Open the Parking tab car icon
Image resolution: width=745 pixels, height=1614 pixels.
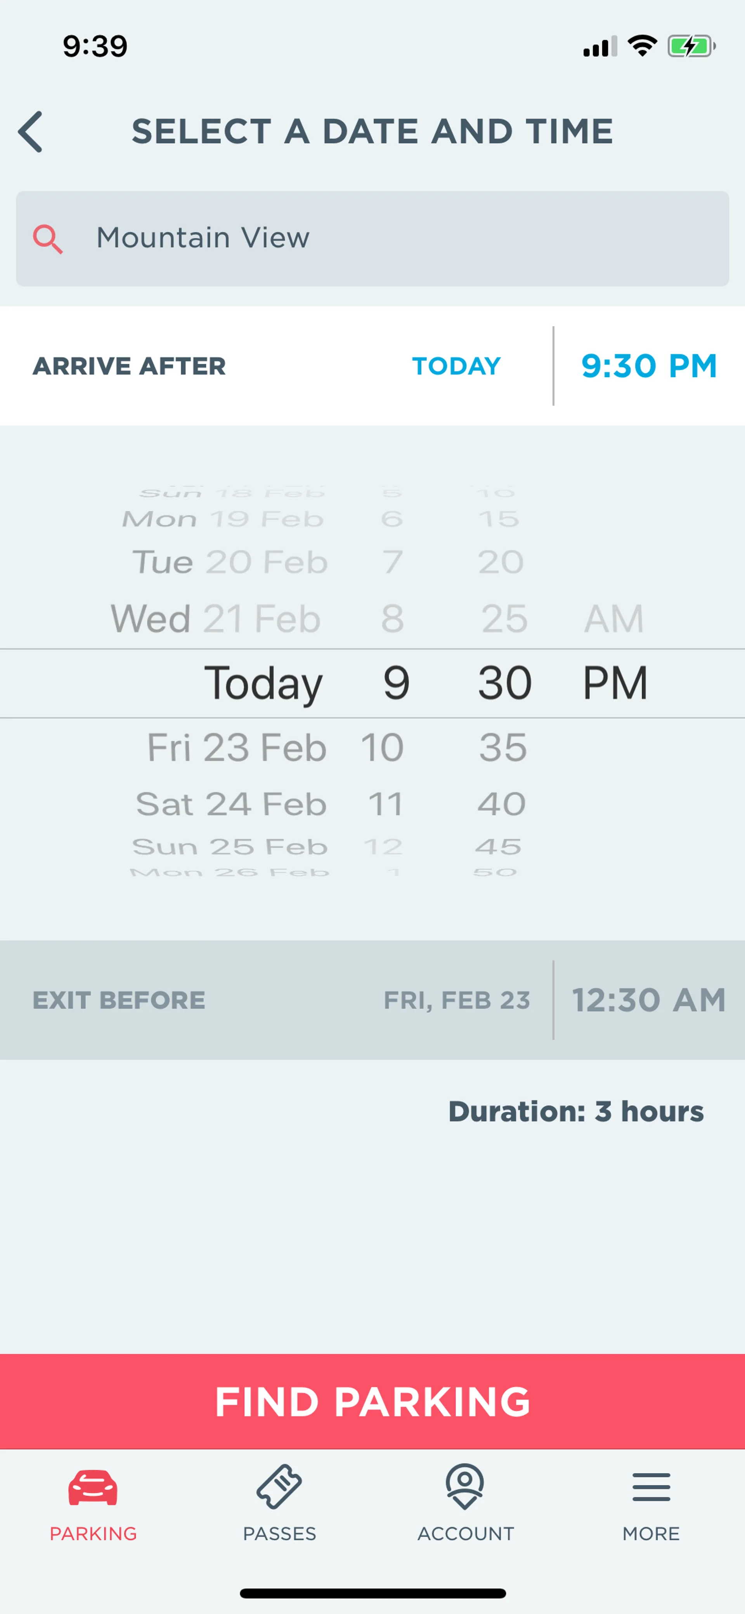click(93, 1487)
